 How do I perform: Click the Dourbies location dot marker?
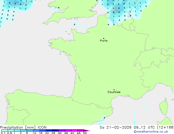114,90
